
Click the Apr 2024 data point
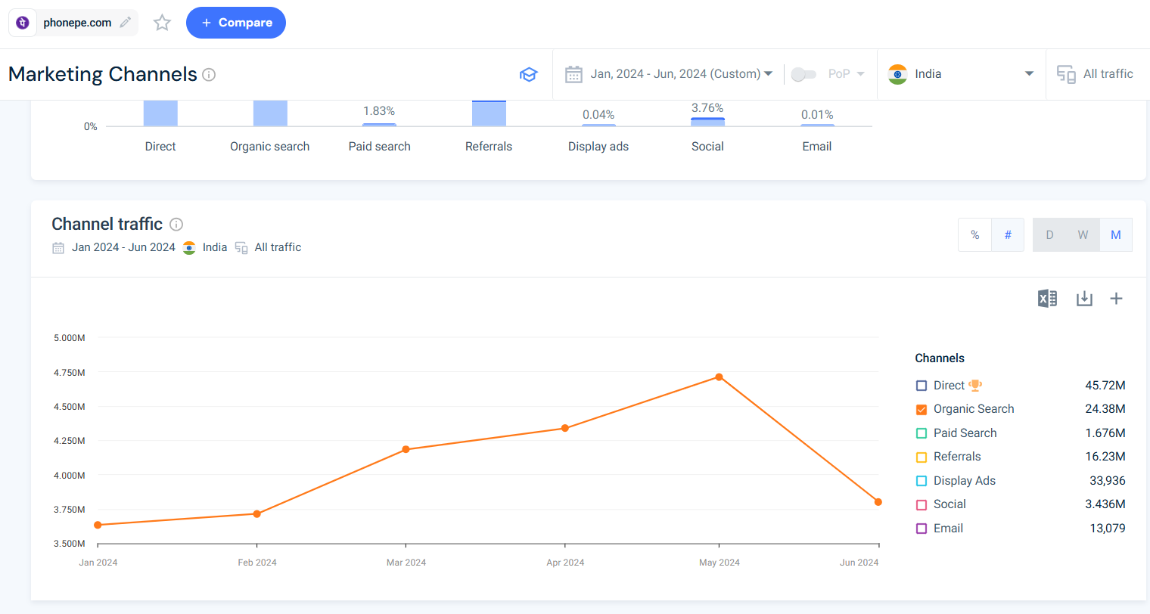coord(564,428)
